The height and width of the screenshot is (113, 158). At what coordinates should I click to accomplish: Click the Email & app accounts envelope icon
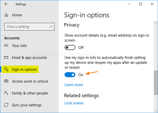pyautogui.click(x=6, y=57)
